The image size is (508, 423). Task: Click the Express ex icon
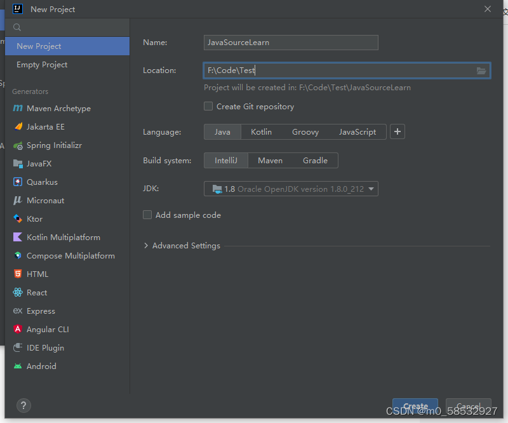18,311
